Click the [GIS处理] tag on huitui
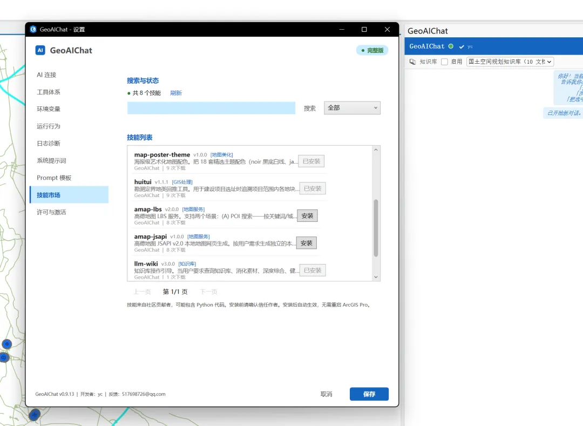The height and width of the screenshot is (426, 583). [x=182, y=182]
